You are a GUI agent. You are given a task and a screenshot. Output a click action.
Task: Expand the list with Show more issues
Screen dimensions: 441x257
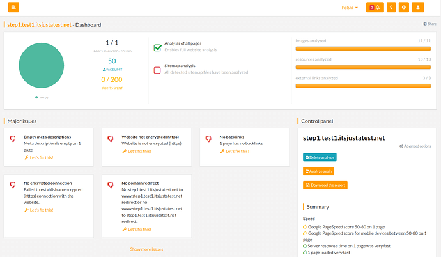click(x=146, y=249)
